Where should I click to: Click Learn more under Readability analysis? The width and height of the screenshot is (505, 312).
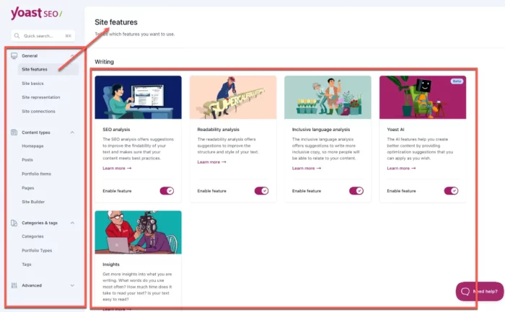[x=211, y=162]
